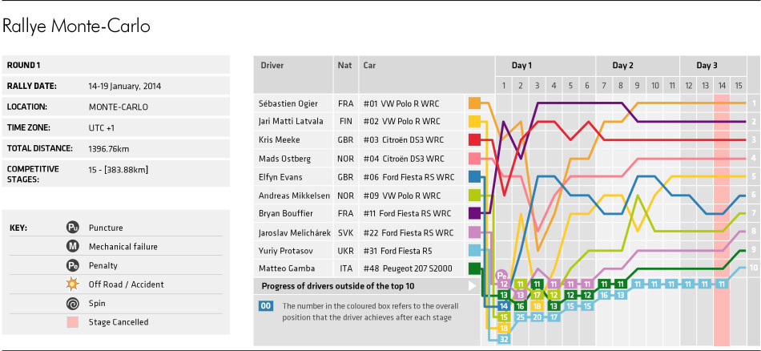Select Elfyn Evans's blue colour swatch
Viewport: 761px width, 351px height.
(474, 177)
